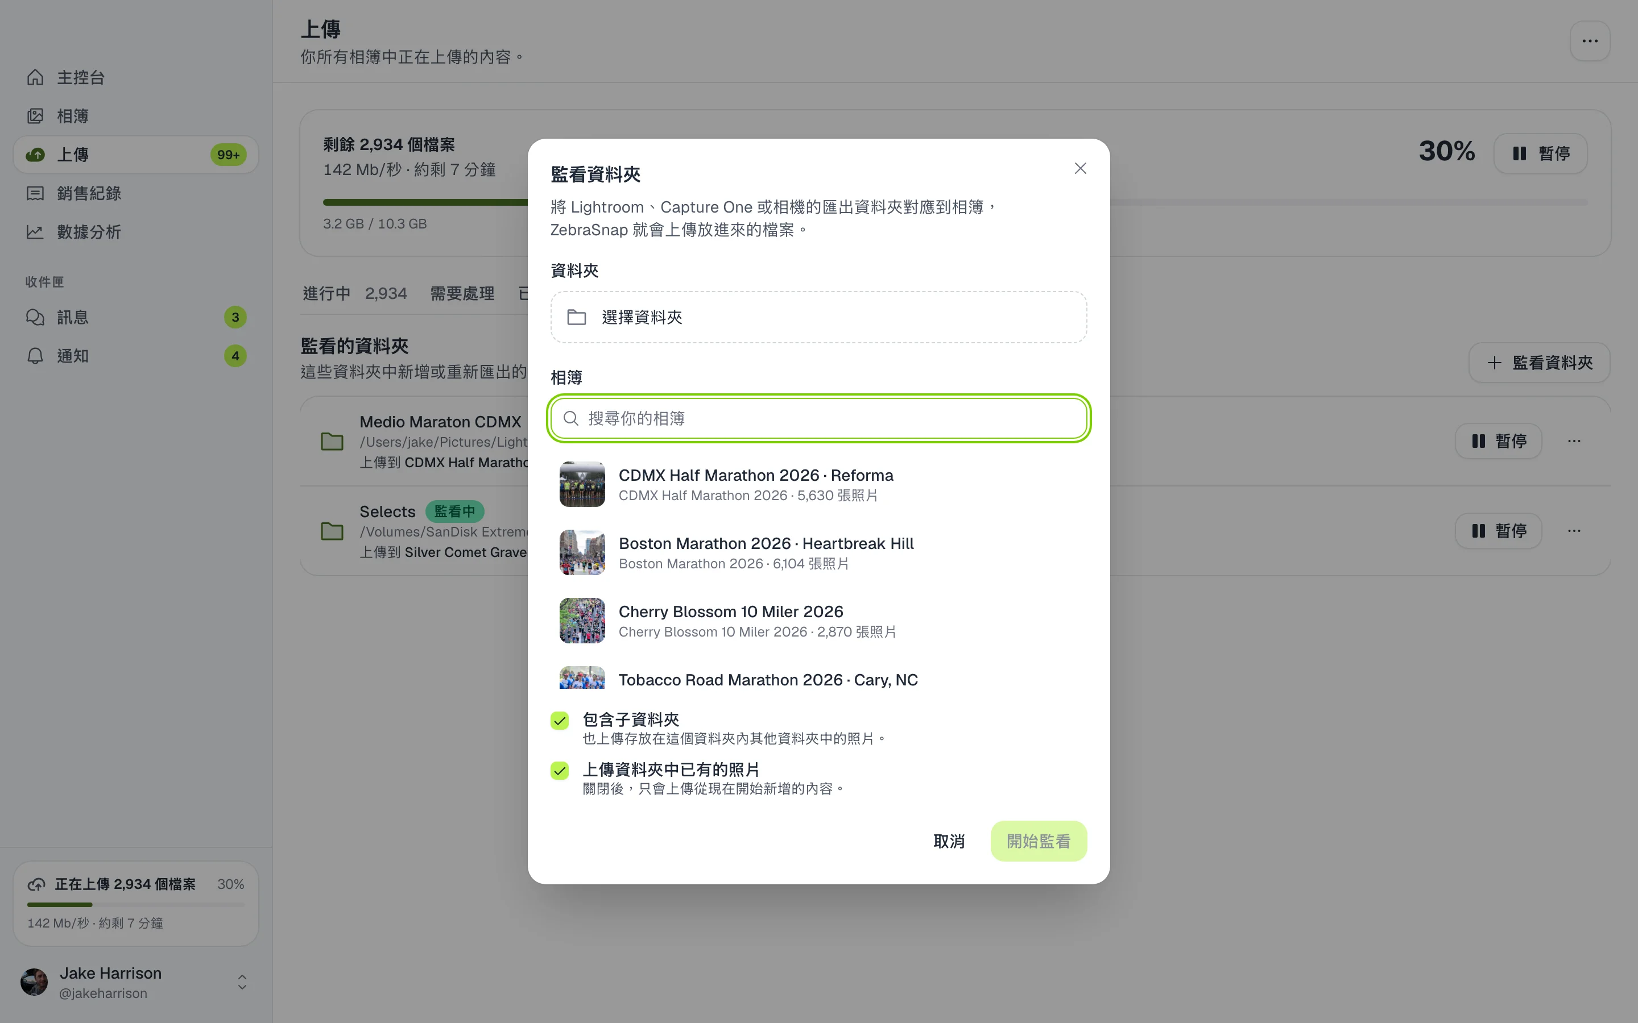Open 數據分析 analytics chart icon
Image resolution: width=1638 pixels, height=1023 pixels.
[35, 232]
